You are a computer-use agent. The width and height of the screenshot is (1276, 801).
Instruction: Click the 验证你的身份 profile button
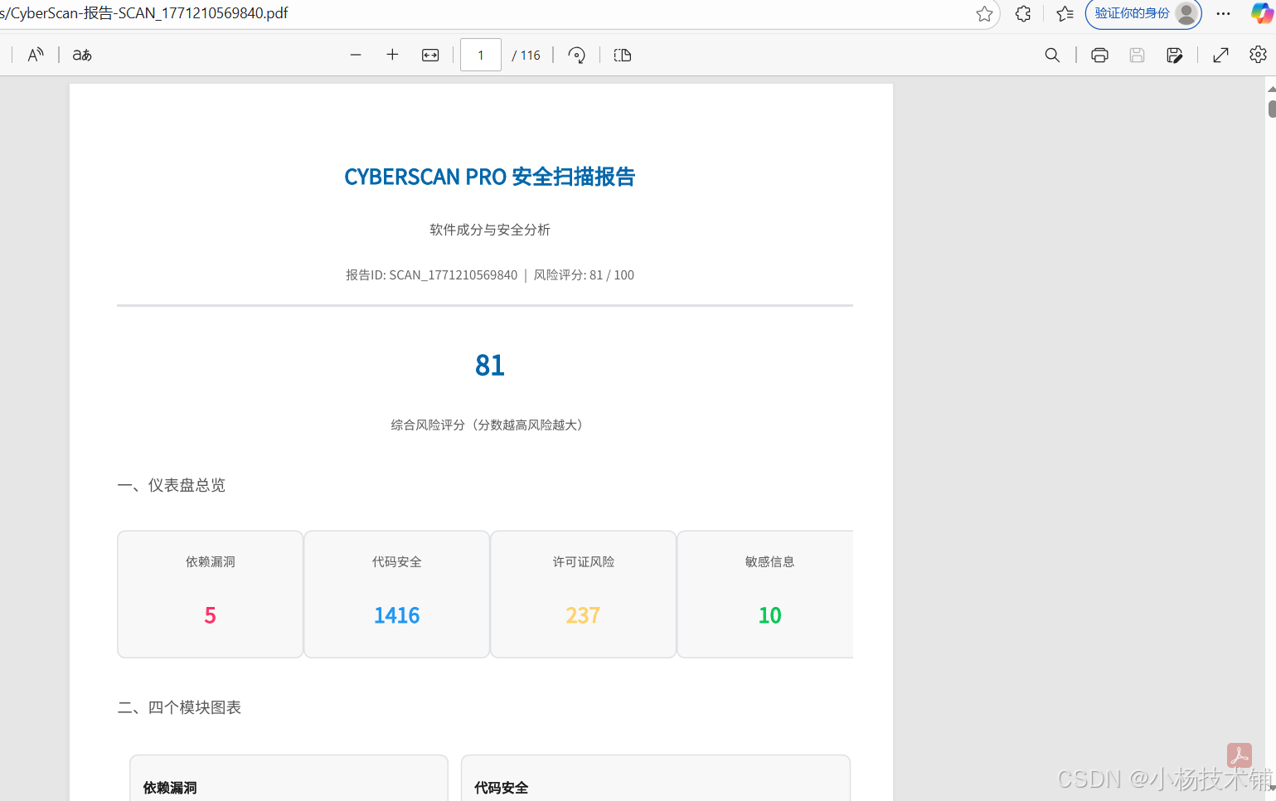coord(1143,13)
